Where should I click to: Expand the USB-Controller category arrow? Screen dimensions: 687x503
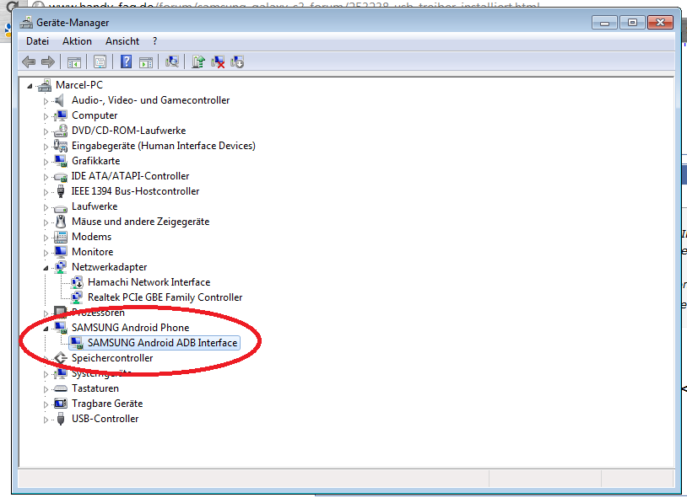click(x=46, y=420)
